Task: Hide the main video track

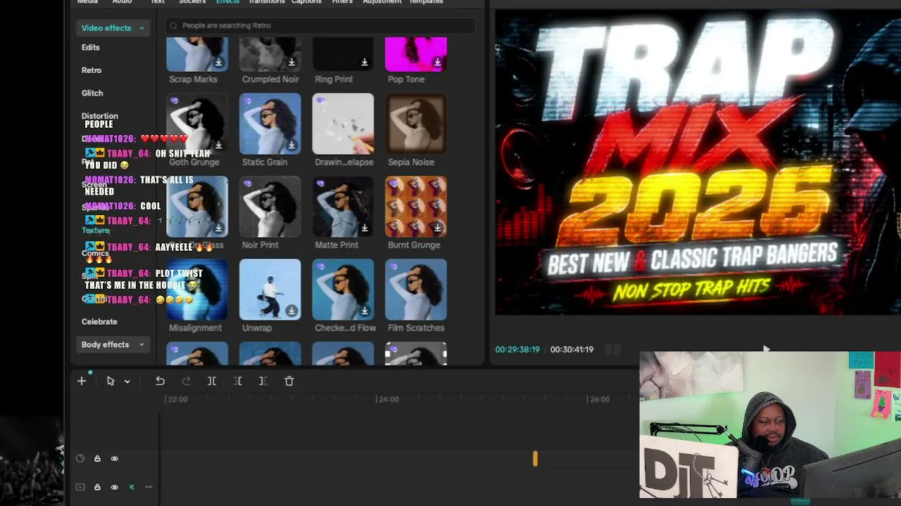Action: pyautogui.click(x=114, y=487)
